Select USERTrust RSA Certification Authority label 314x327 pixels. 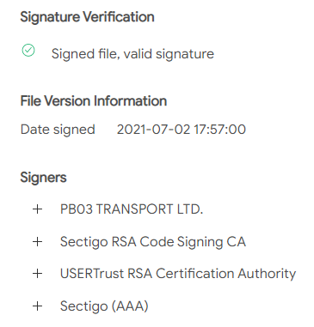178,274
